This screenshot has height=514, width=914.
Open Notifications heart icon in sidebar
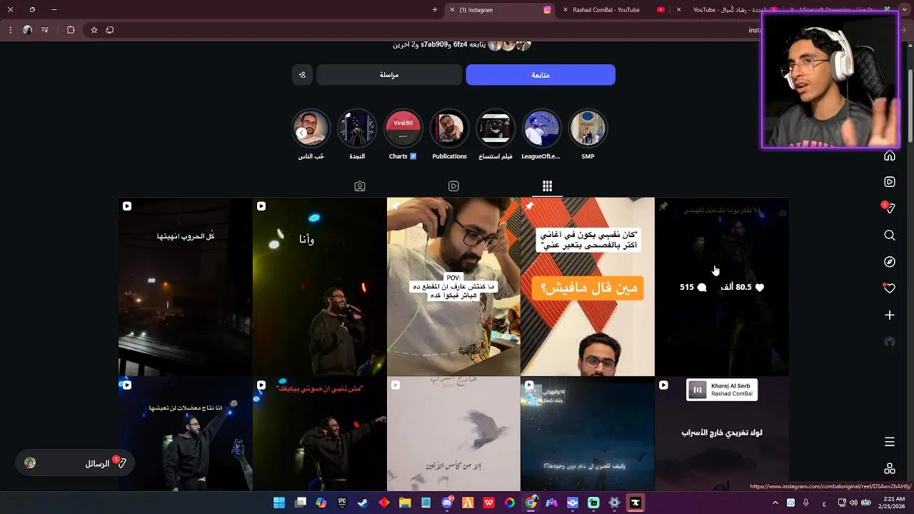889,288
